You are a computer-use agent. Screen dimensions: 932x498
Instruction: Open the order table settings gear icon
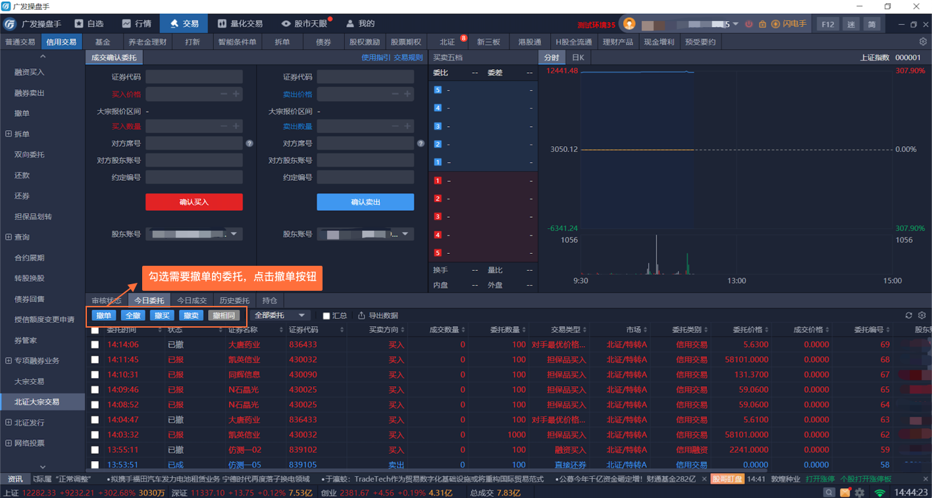coord(921,316)
